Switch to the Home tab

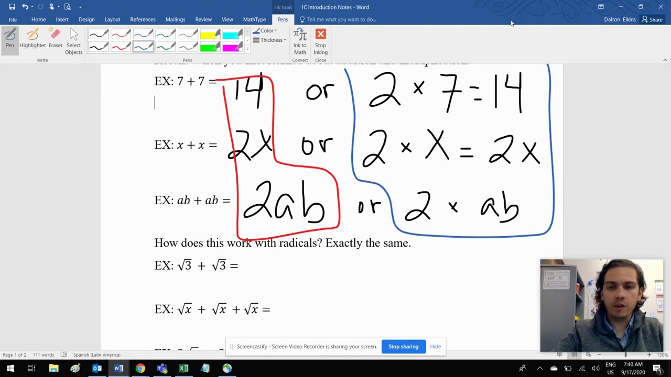pyautogui.click(x=38, y=19)
